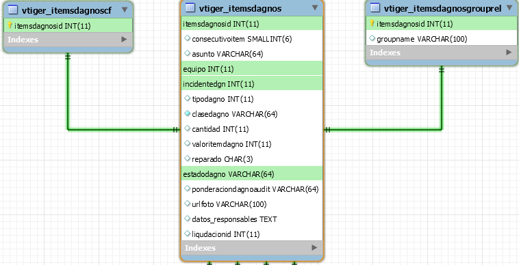Click the key icon in vtiger_itemsdagnoscf
519x265 pixels.
click(x=10, y=25)
